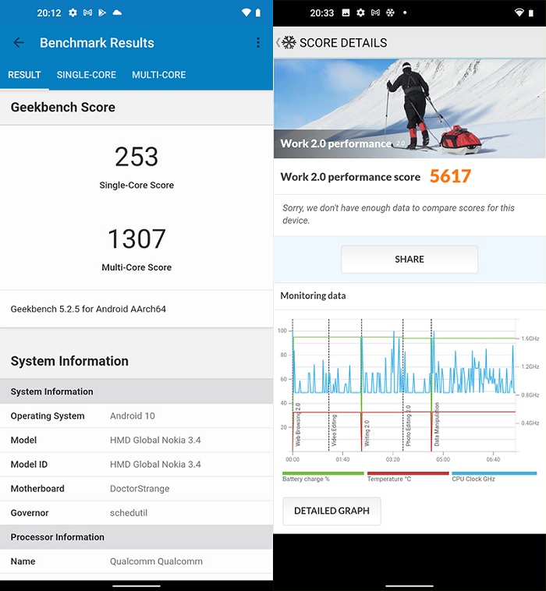Tap the Model ID row
Screen dimensions: 546x591
tap(136, 465)
